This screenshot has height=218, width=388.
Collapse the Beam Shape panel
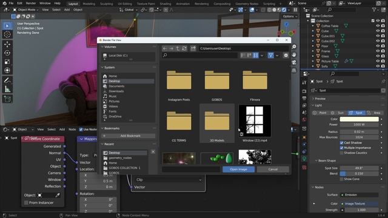tap(326, 160)
